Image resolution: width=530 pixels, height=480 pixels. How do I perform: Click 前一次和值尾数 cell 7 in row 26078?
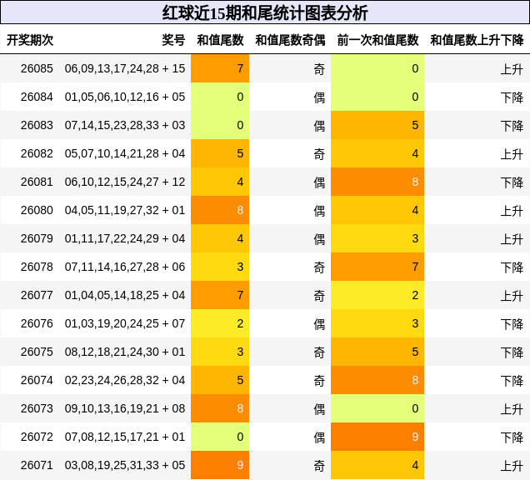coord(377,267)
